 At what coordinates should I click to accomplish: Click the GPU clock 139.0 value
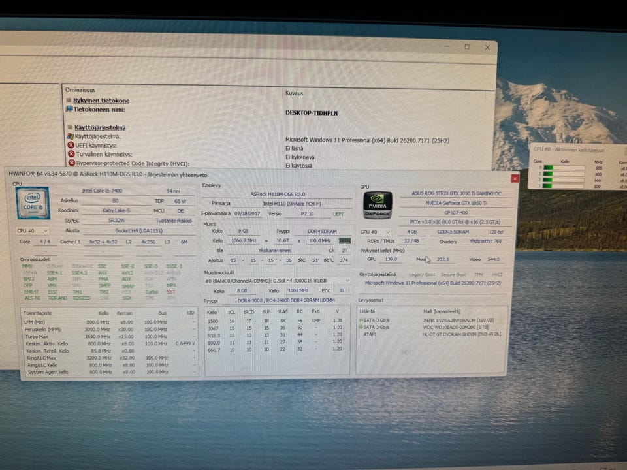coord(391,259)
